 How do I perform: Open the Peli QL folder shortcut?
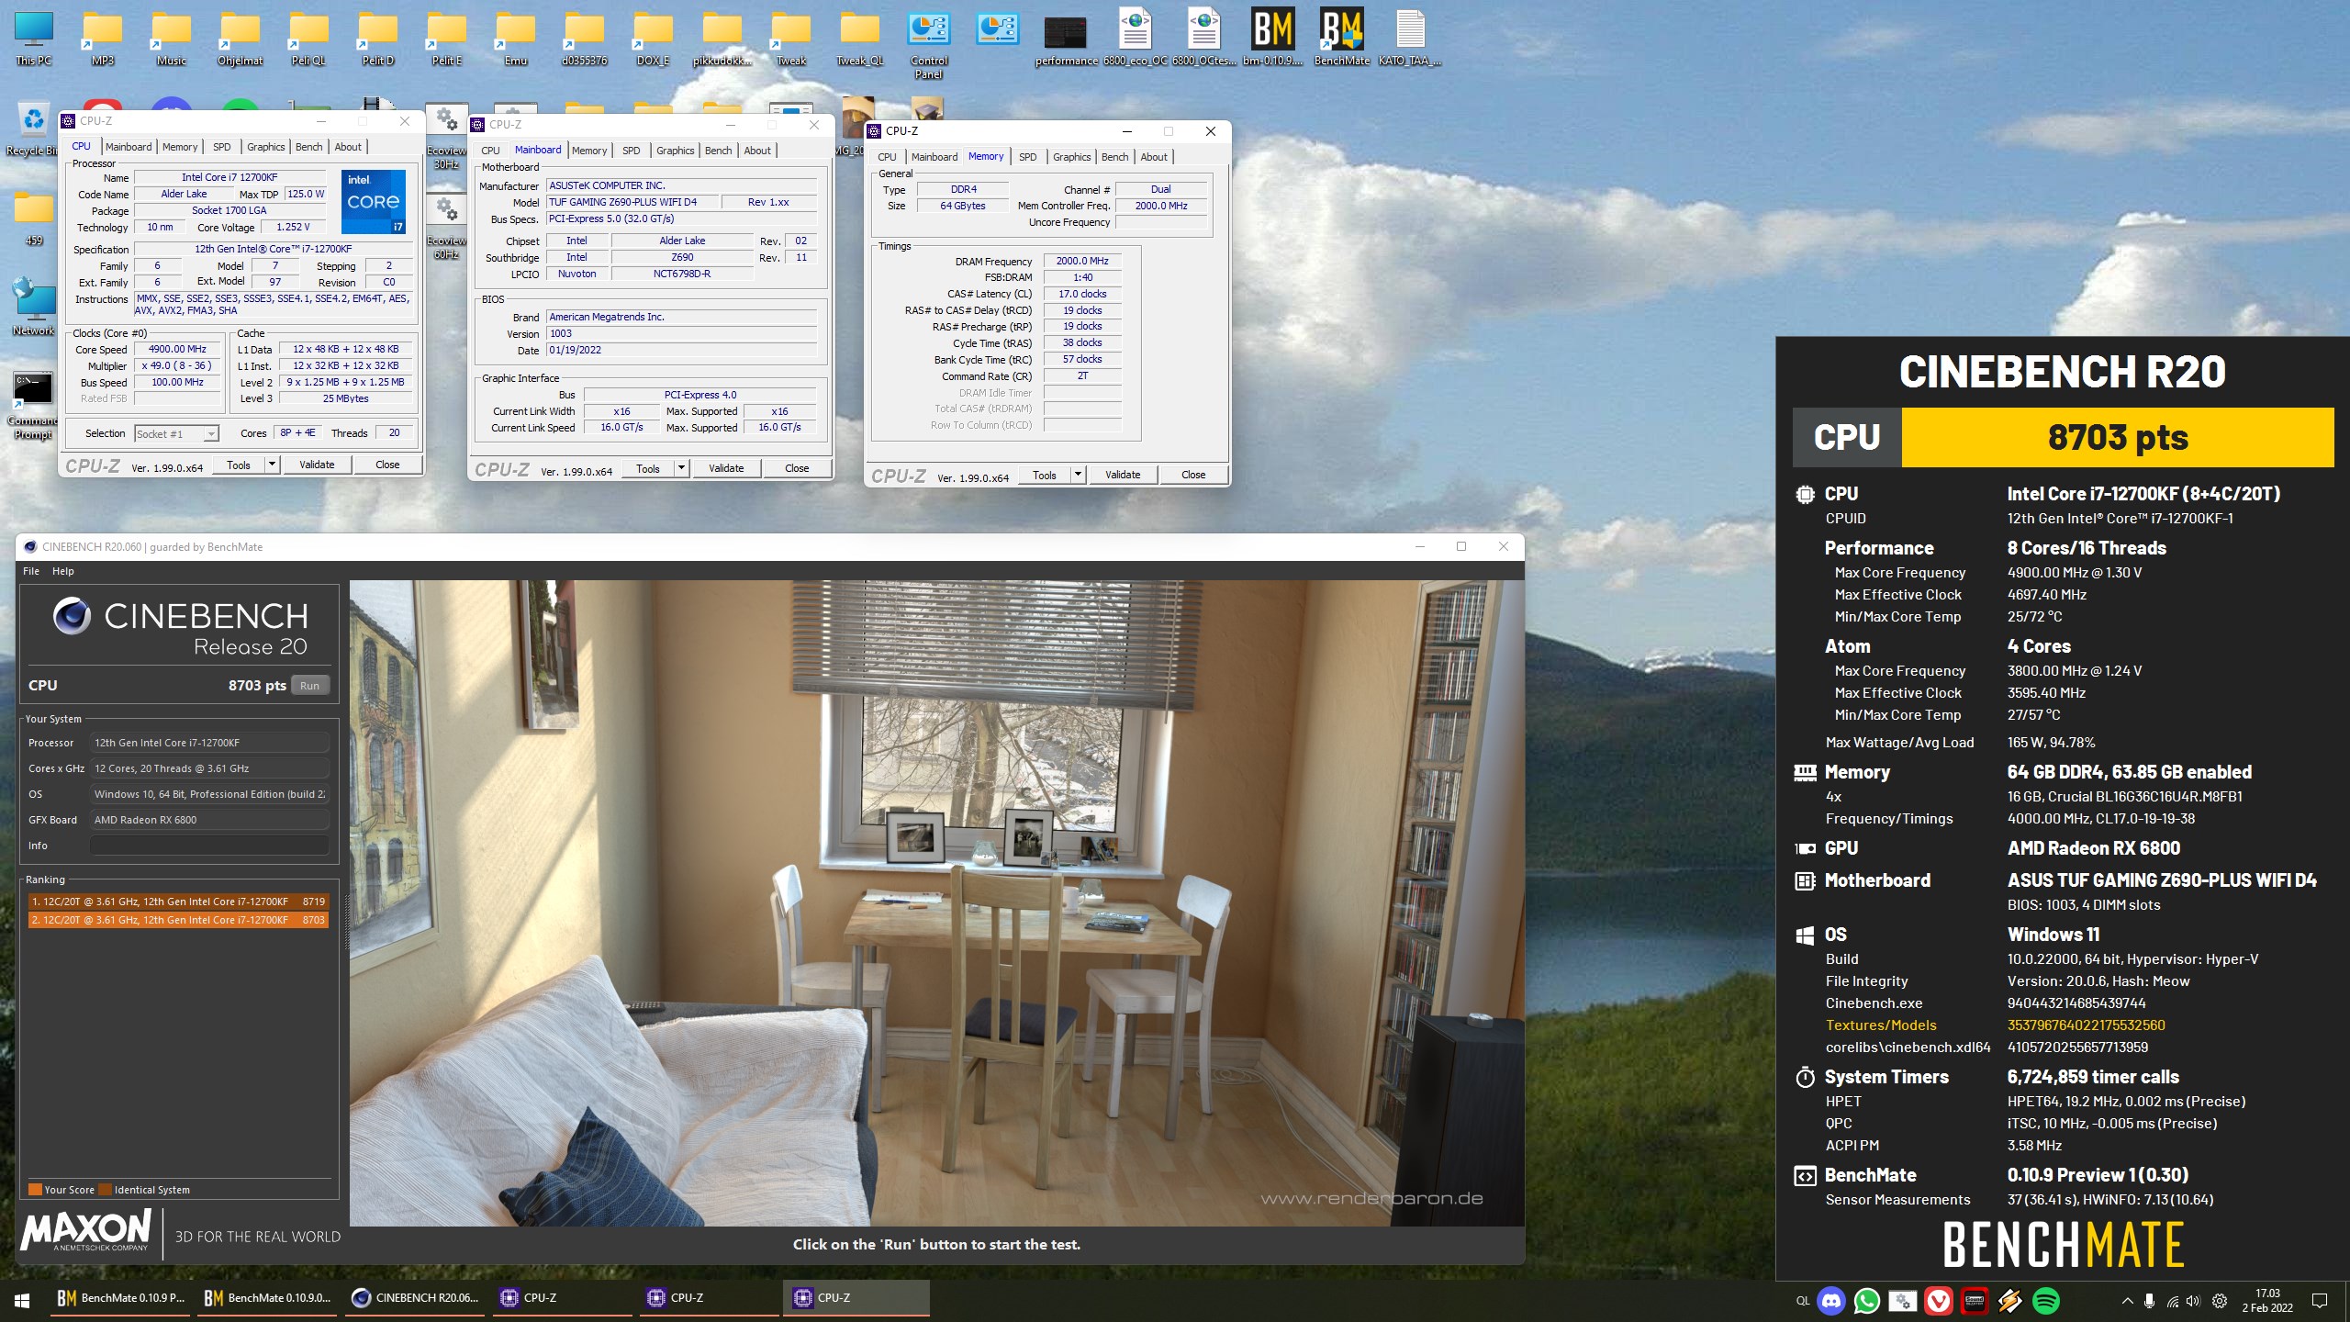pyautogui.click(x=308, y=39)
